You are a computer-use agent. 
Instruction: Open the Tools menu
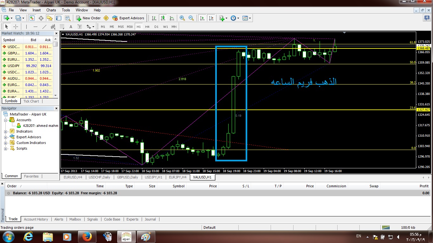pyautogui.click(x=66, y=10)
